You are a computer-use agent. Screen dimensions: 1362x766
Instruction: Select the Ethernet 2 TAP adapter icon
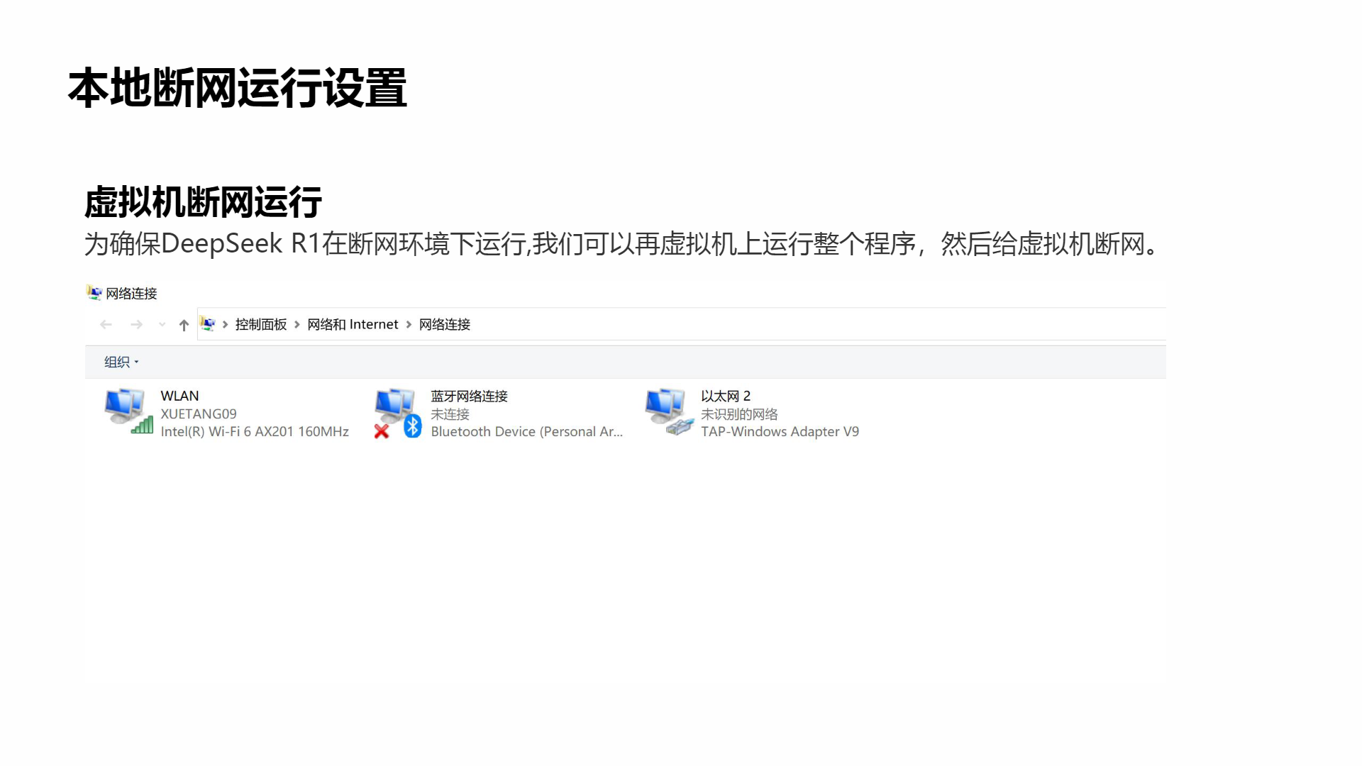tap(669, 411)
